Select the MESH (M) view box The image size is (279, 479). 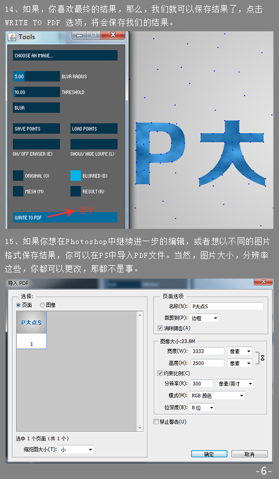pyautogui.click(x=18, y=191)
